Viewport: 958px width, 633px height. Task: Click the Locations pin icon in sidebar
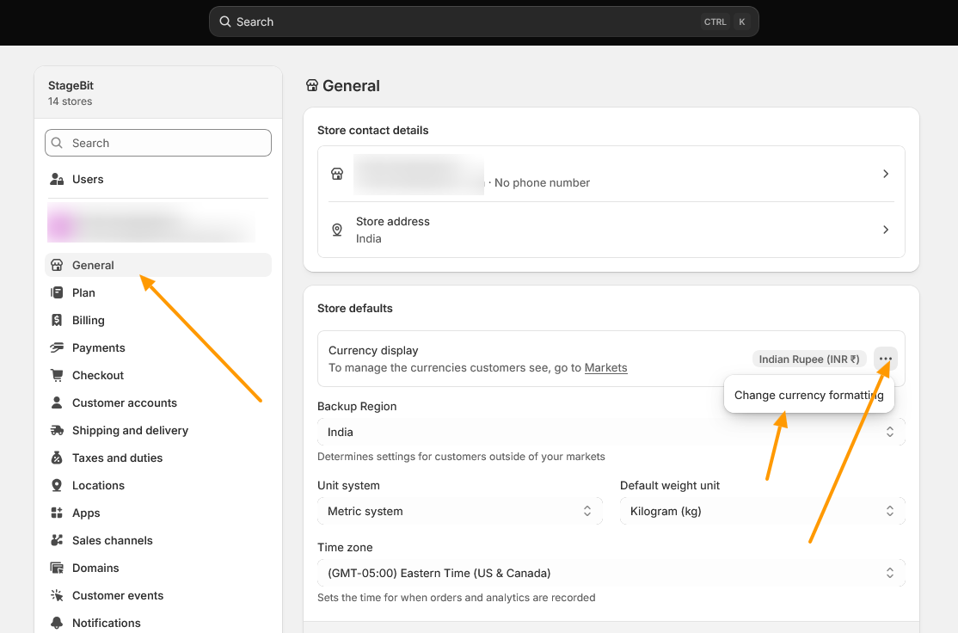pos(57,485)
